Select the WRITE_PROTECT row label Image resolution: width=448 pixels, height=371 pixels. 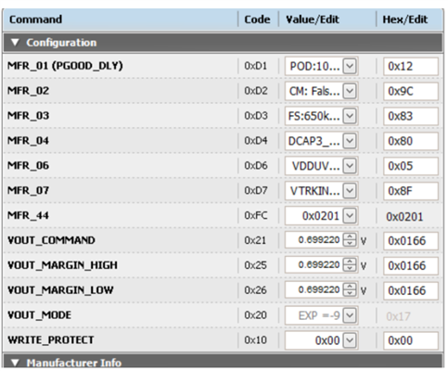(50, 340)
